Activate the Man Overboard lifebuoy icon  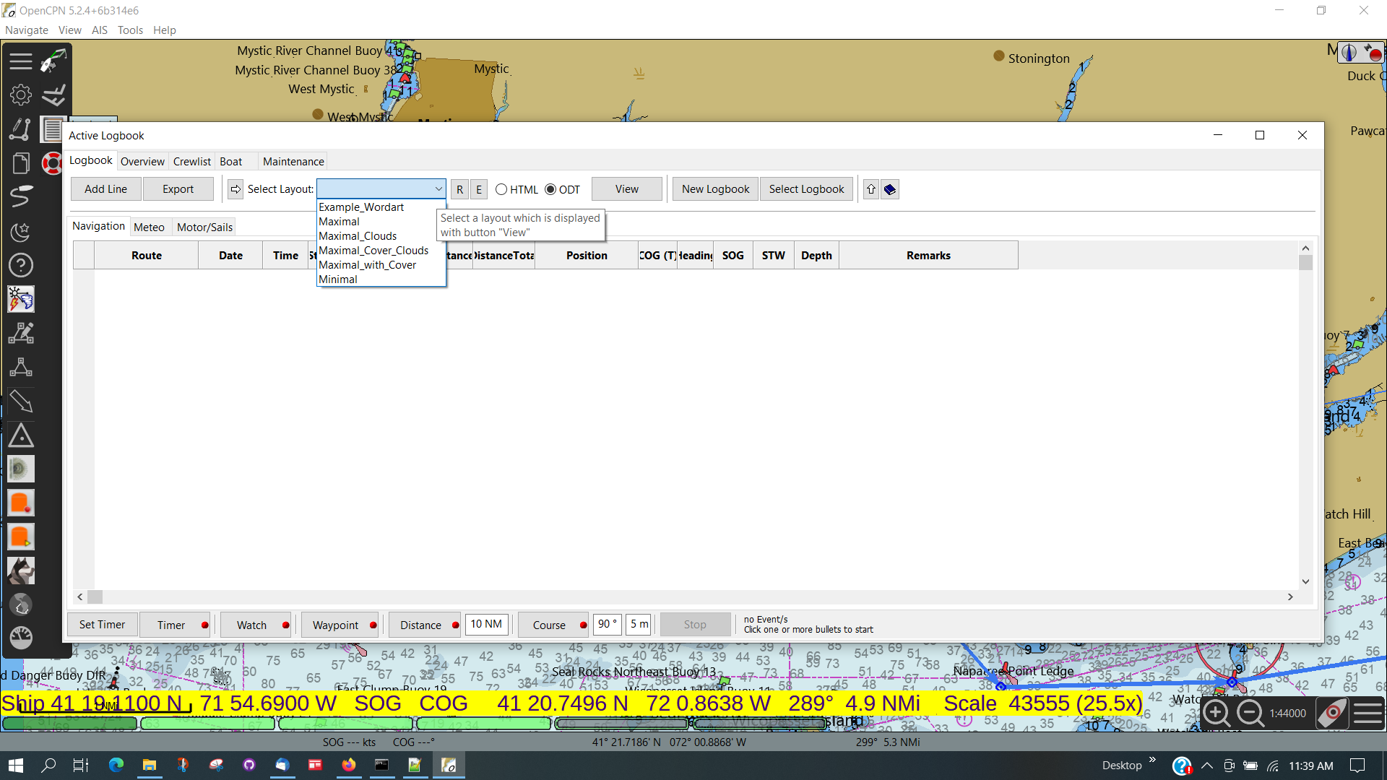pos(52,164)
